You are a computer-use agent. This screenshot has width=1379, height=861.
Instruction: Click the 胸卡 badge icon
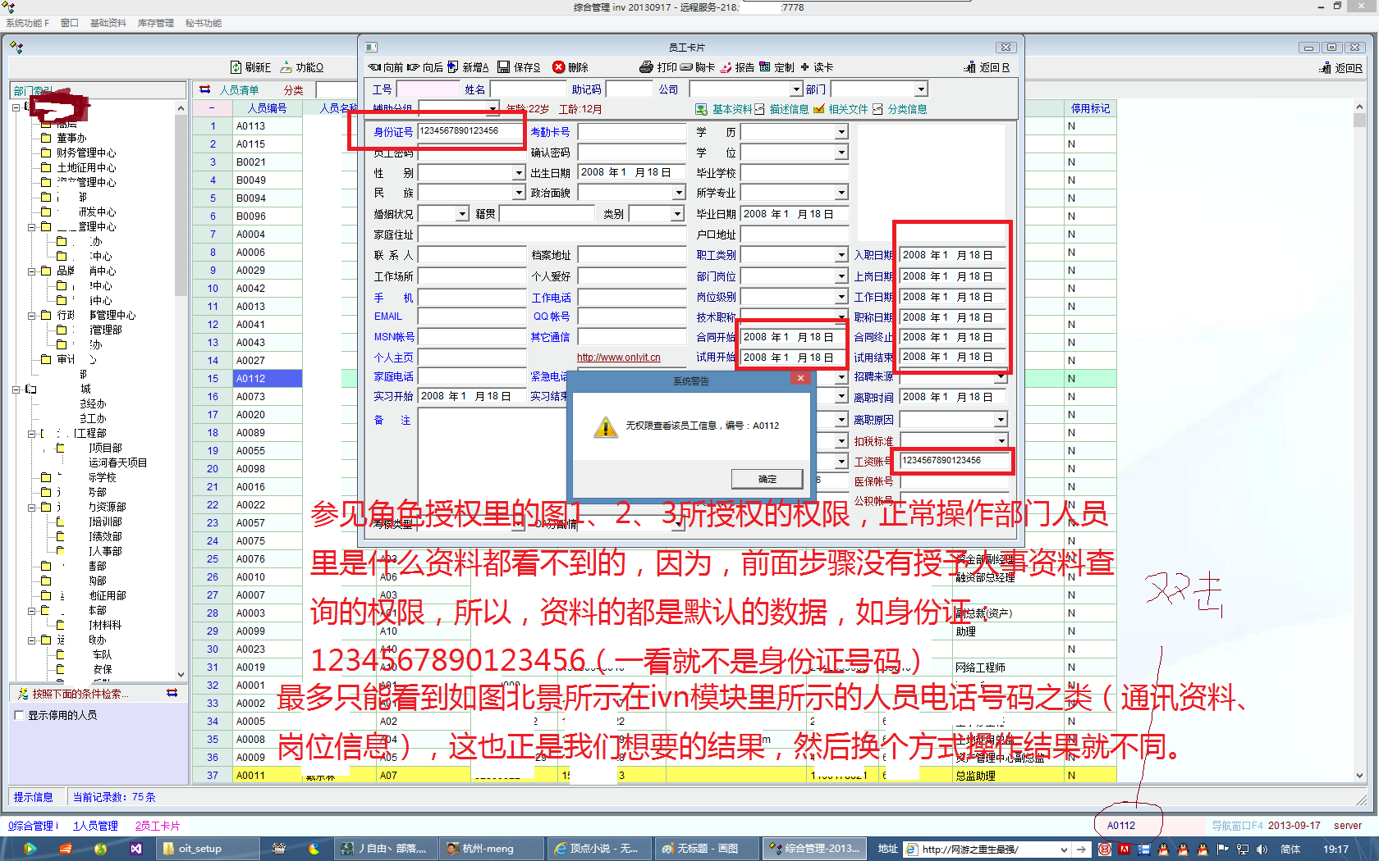point(685,67)
